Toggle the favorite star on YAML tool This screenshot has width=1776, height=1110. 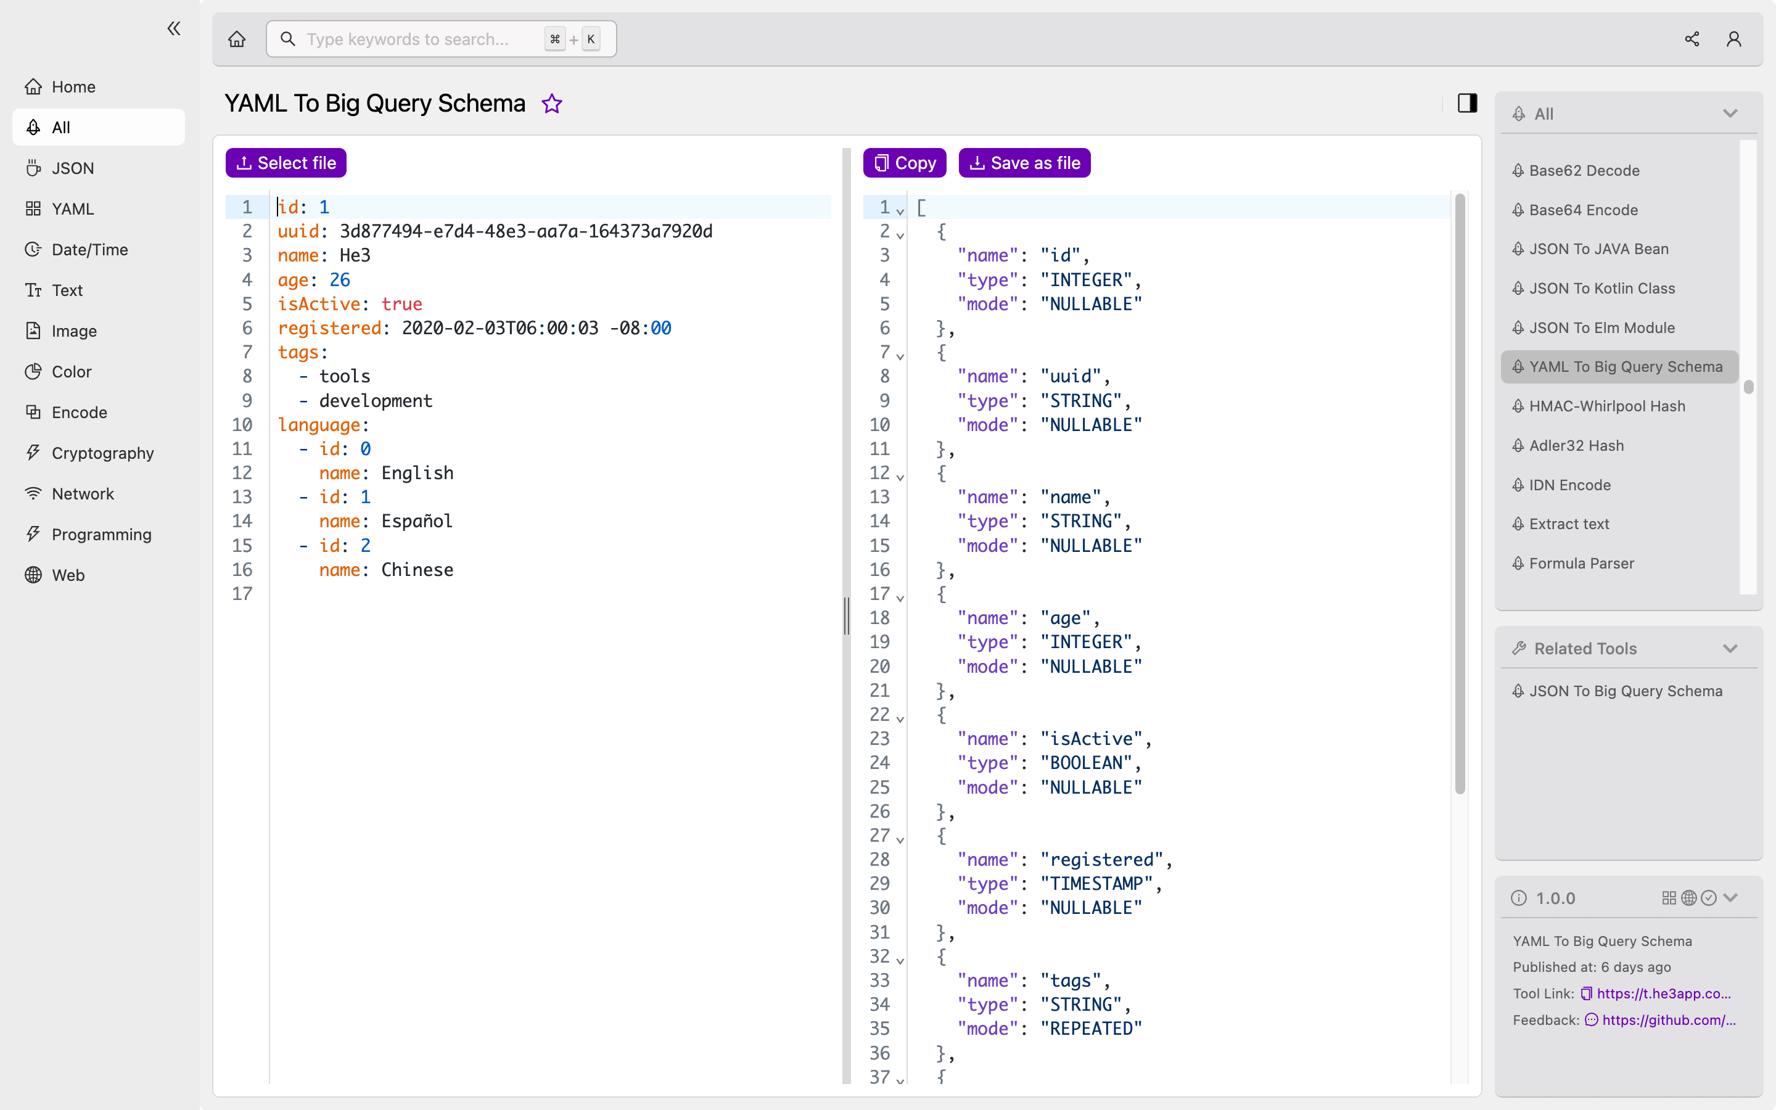tap(551, 104)
